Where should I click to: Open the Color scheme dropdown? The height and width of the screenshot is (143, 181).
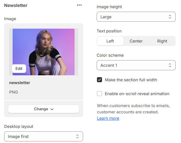pyautogui.click(x=136, y=65)
